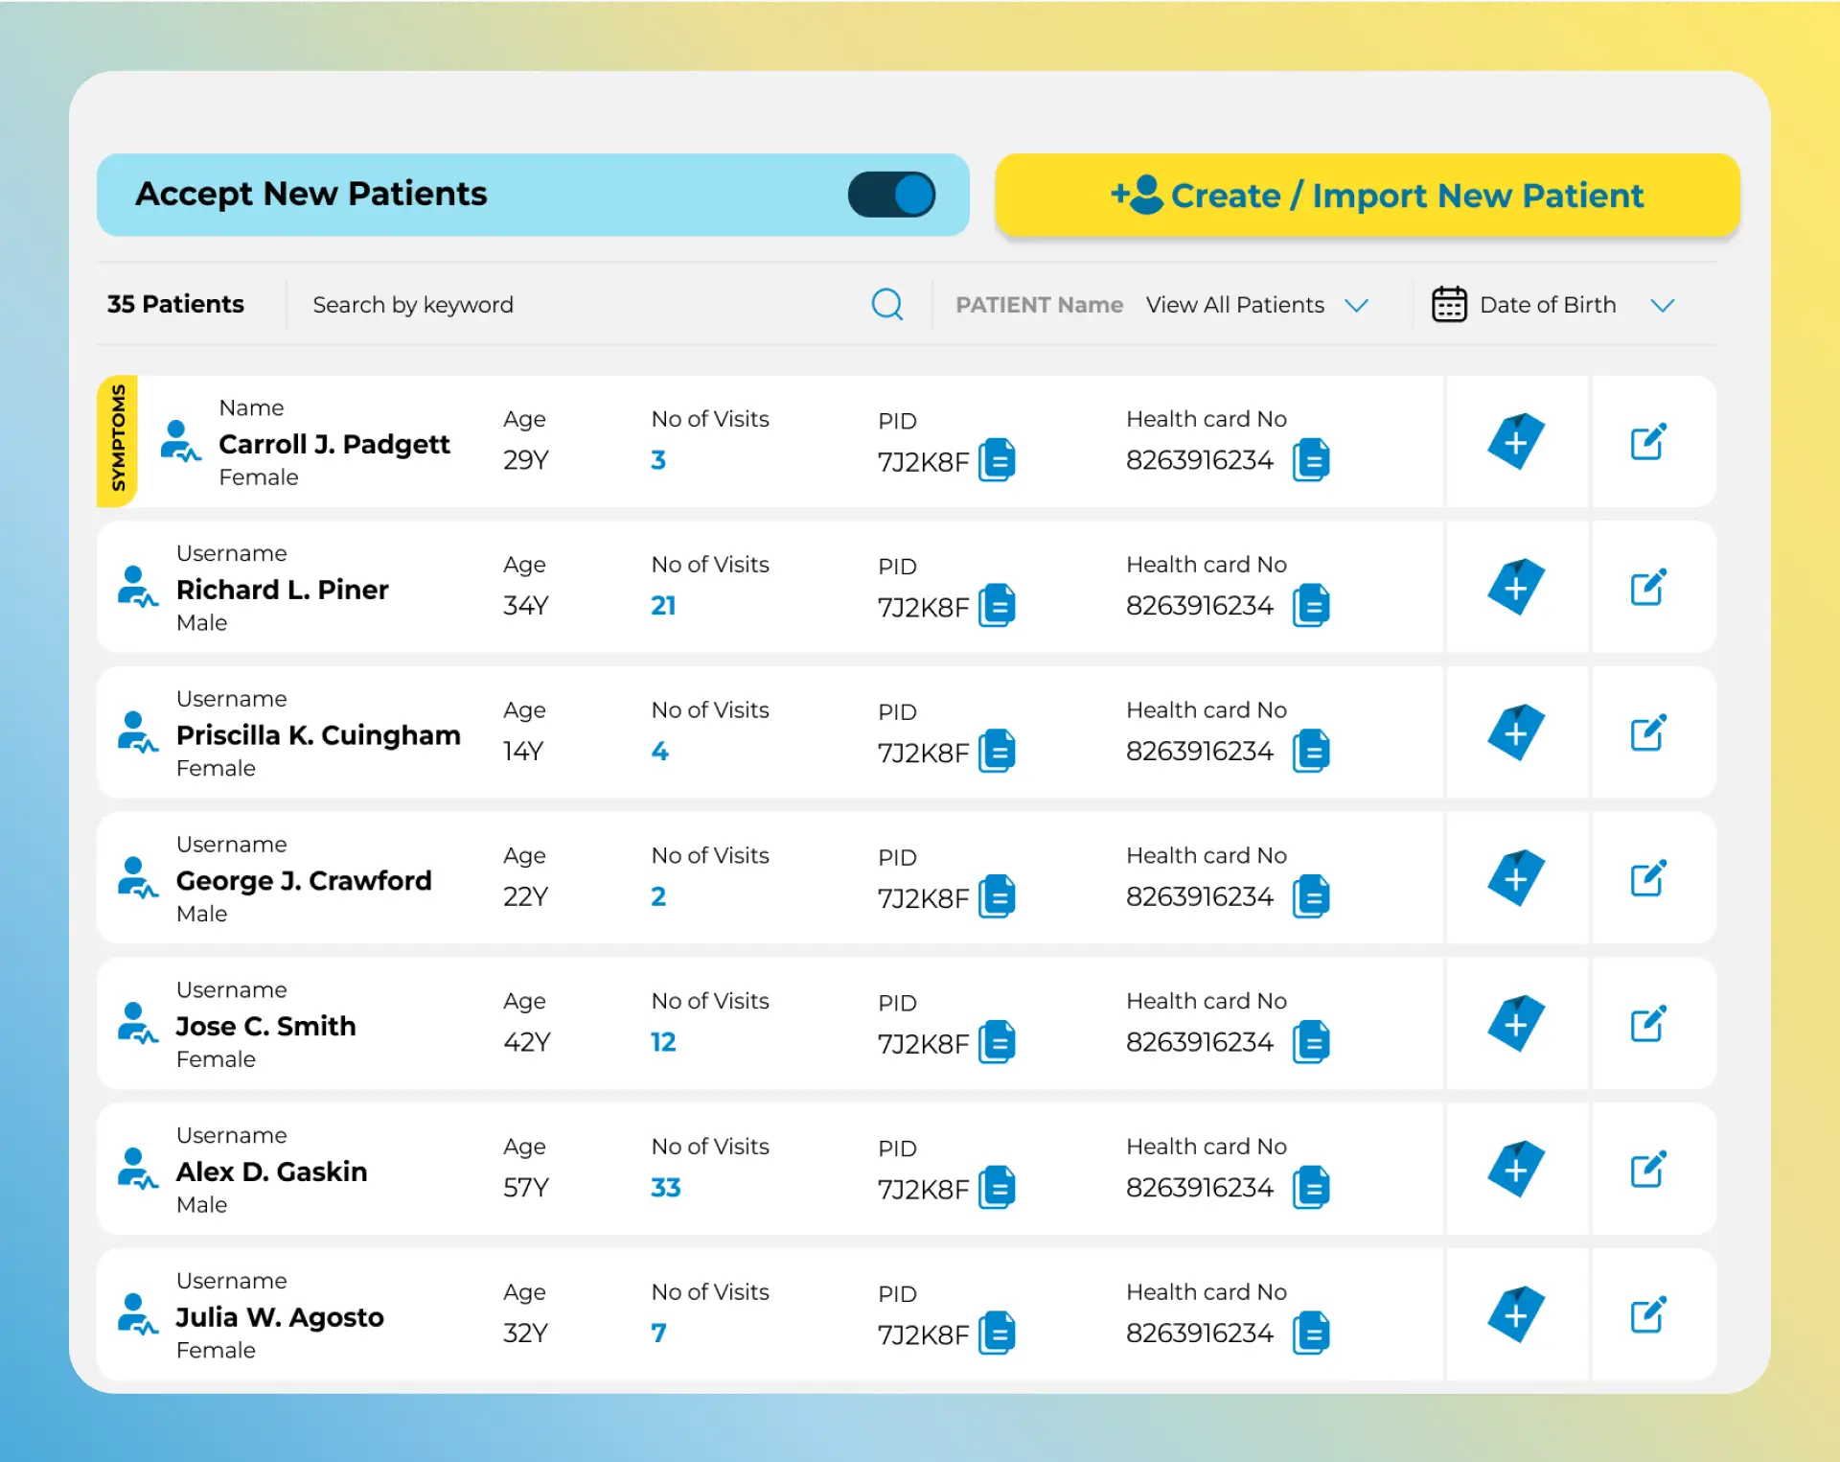Open the Symptoms tab on Carroll's row

pos(118,440)
